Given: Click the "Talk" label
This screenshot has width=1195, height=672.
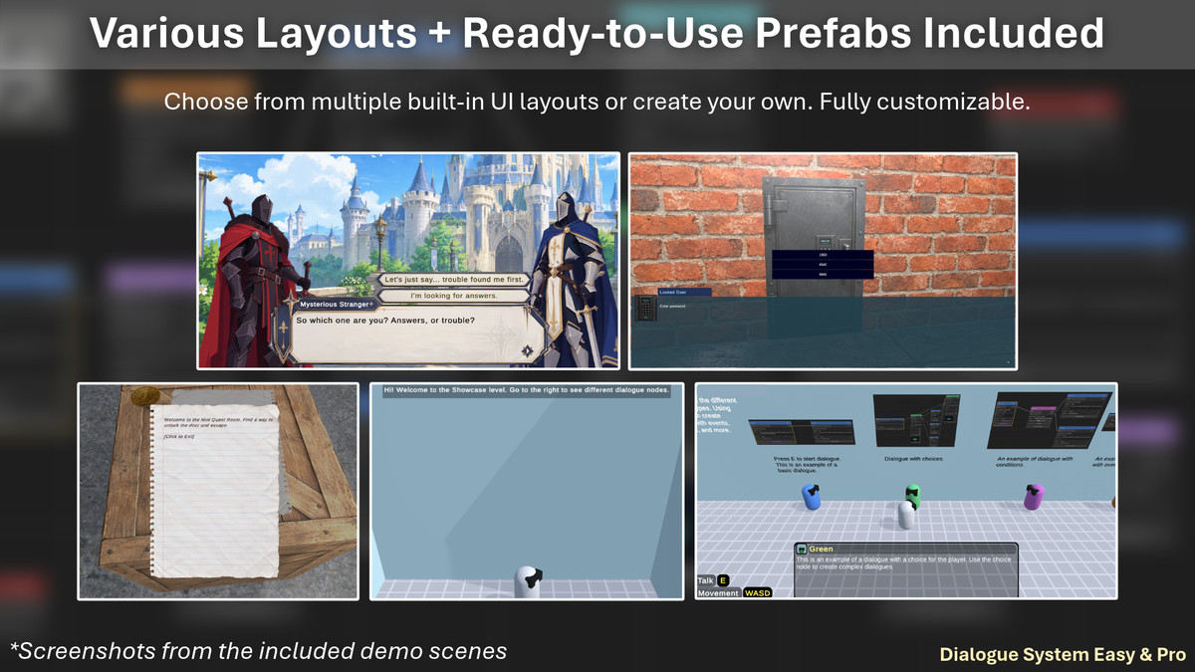Looking at the screenshot, I should coord(705,580).
